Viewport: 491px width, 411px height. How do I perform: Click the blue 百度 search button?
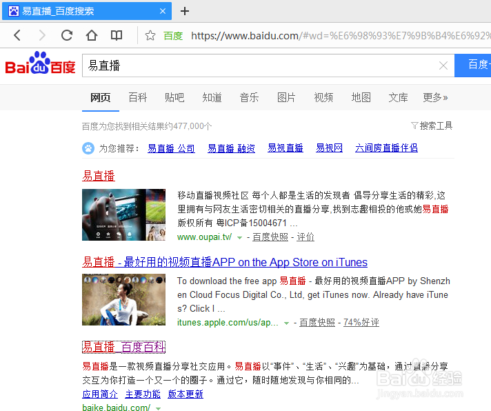[472, 65]
